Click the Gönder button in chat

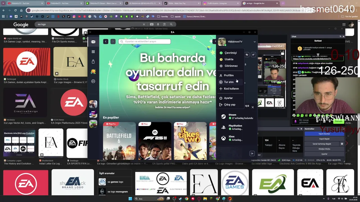[339, 121]
